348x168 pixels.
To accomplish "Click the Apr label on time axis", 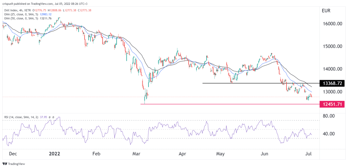I will pyautogui.click(x=182, y=154).
